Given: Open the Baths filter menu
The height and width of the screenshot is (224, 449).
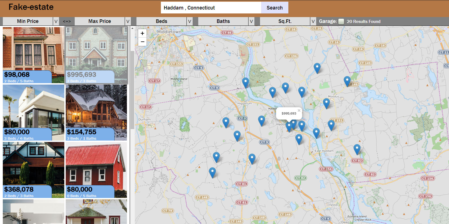Looking at the screenshot, I should point(251,21).
